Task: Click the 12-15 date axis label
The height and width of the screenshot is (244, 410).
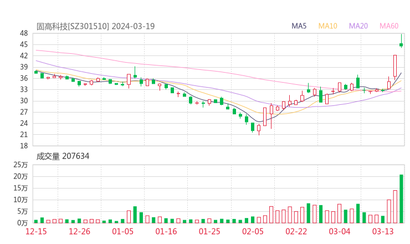Action: (36, 231)
